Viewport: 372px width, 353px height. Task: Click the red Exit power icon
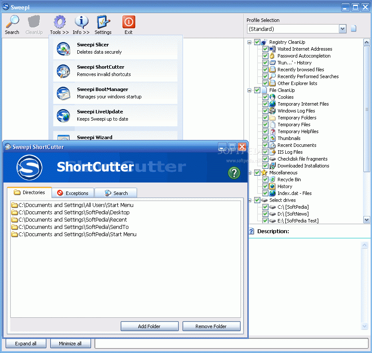pyautogui.click(x=128, y=22)
